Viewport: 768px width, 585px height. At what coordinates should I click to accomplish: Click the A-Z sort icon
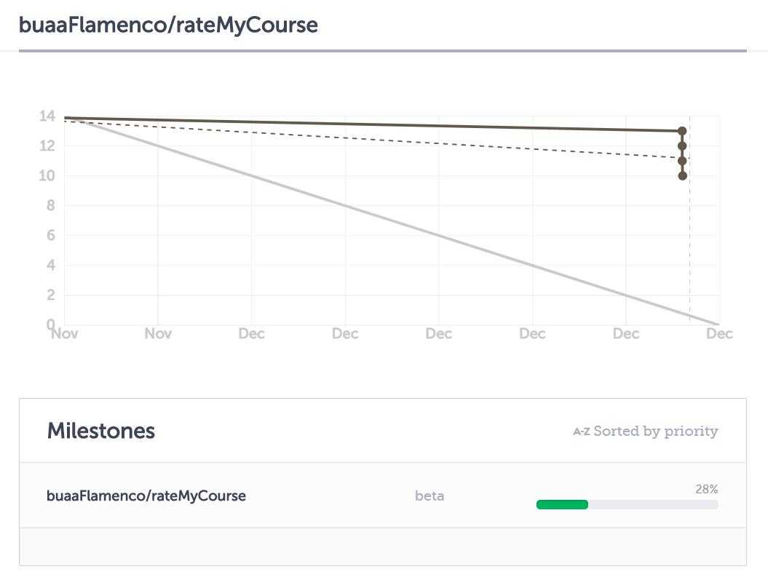(582, 431)
